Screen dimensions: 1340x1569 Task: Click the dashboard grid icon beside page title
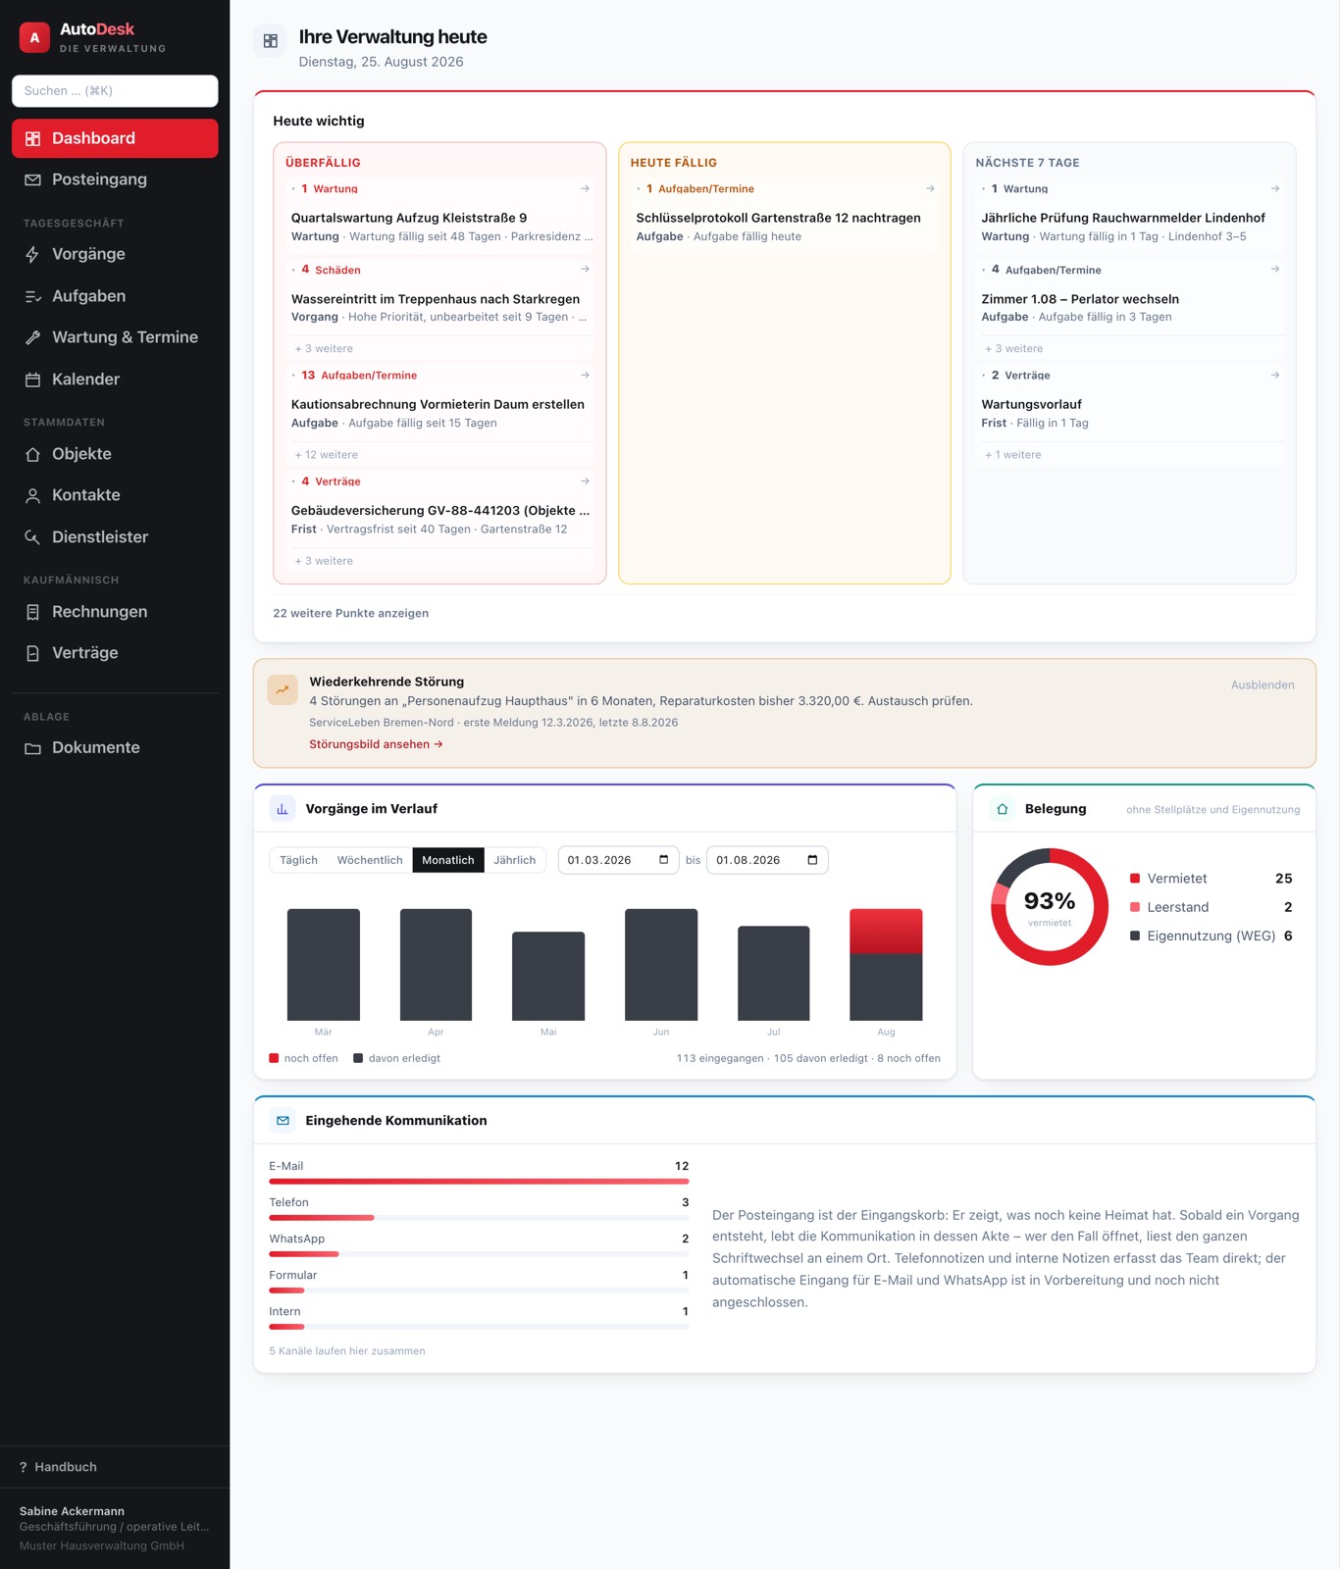click(x=271, y=41)
